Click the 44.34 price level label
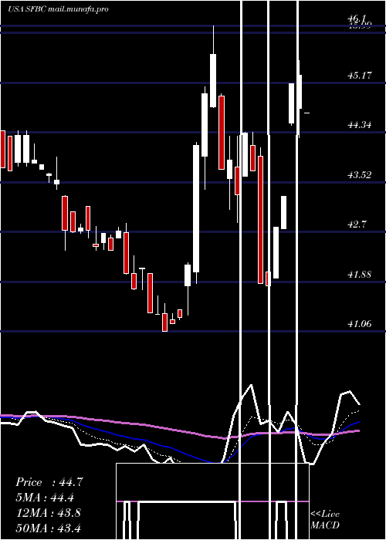The width and height of the screenshot is (386, 540). [360, 125]
